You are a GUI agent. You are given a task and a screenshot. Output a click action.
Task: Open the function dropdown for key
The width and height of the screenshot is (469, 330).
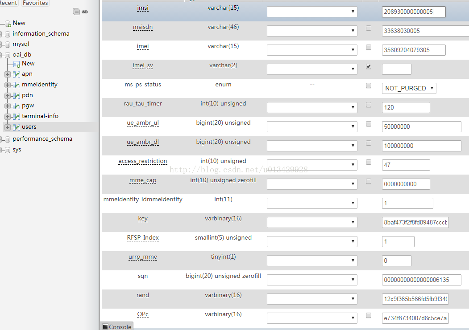tap(312, 222)
